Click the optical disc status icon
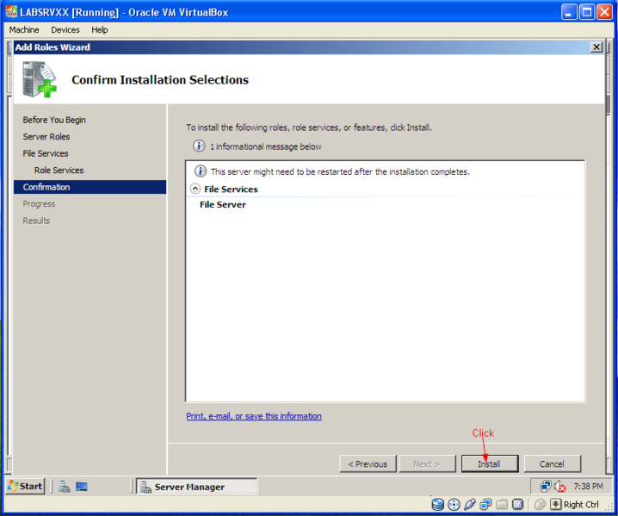 tap(454, 505)
